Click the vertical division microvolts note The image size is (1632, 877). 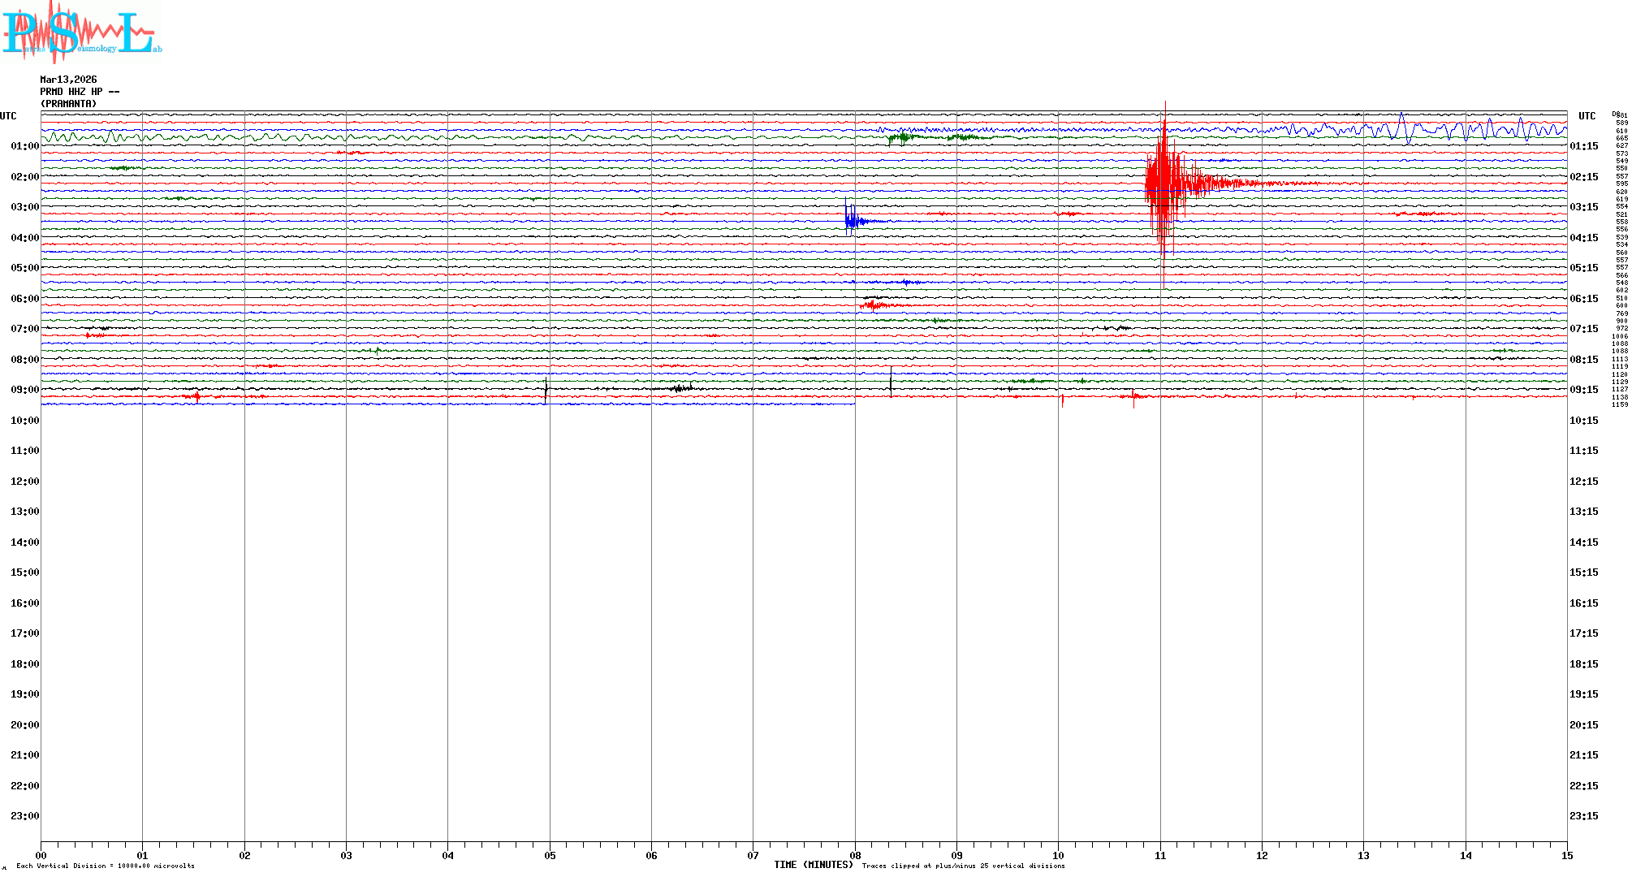point(106,866)
